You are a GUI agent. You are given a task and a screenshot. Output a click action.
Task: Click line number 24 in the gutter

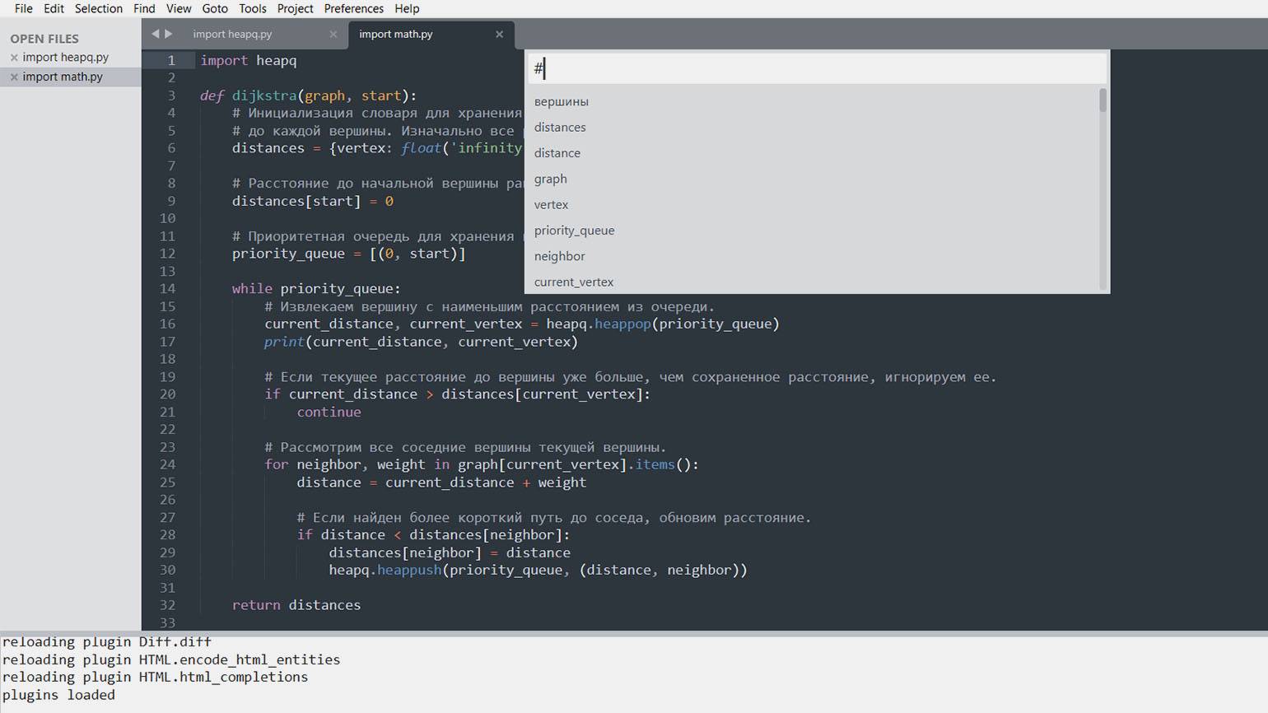(x=167, y=464)
